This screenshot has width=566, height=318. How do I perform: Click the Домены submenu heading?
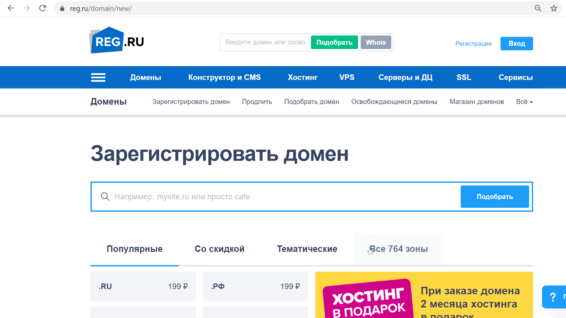pos(109,102)
